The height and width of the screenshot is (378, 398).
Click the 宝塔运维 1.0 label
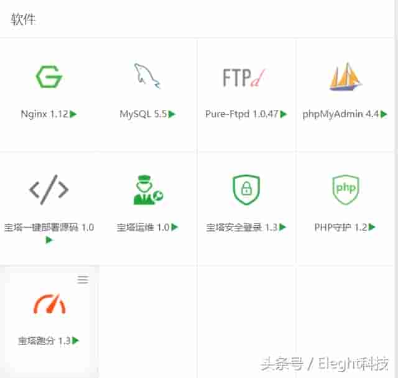coord(143,227)
